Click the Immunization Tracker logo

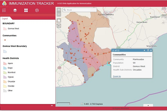click(4, 3)
